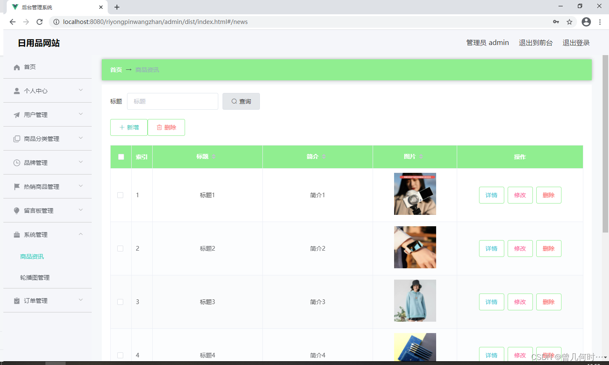Bookmark this page with the star icon
Image resolution: width=609 pixels, height=365 pixels.
(569, 22)
